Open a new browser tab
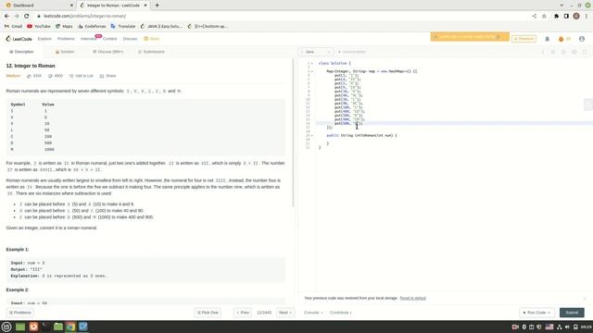 point(157,6)
